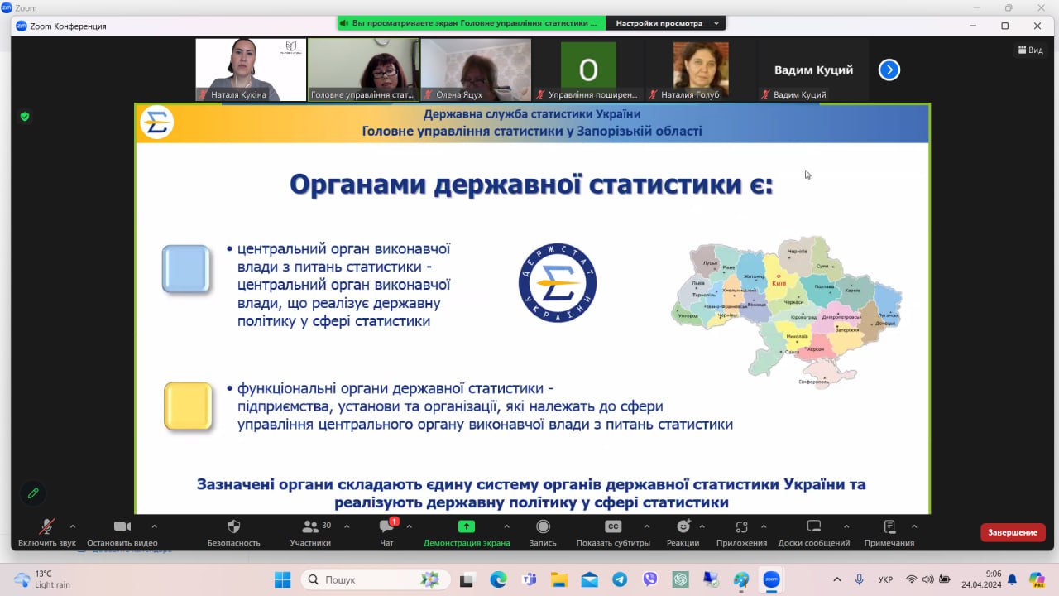
Task: Show next participants with blue arrow
Action: coord(889,70)
